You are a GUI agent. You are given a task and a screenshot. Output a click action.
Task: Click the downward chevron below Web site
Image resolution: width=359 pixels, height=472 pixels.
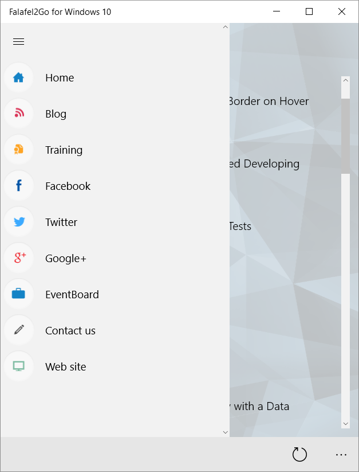point(225,432)
